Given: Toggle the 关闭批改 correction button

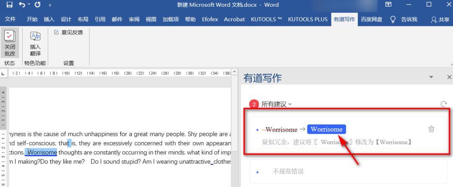Looking at the screenshot, I should (10, 43).
